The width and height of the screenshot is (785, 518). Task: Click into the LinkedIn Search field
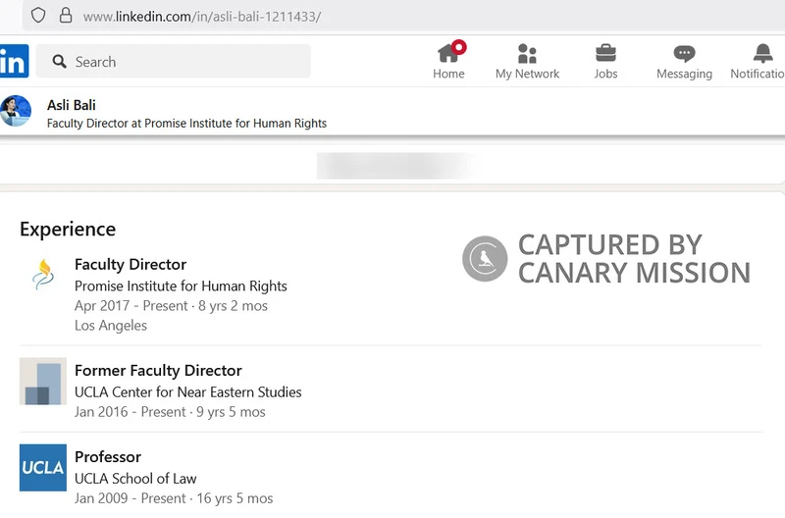coord(174,61)
